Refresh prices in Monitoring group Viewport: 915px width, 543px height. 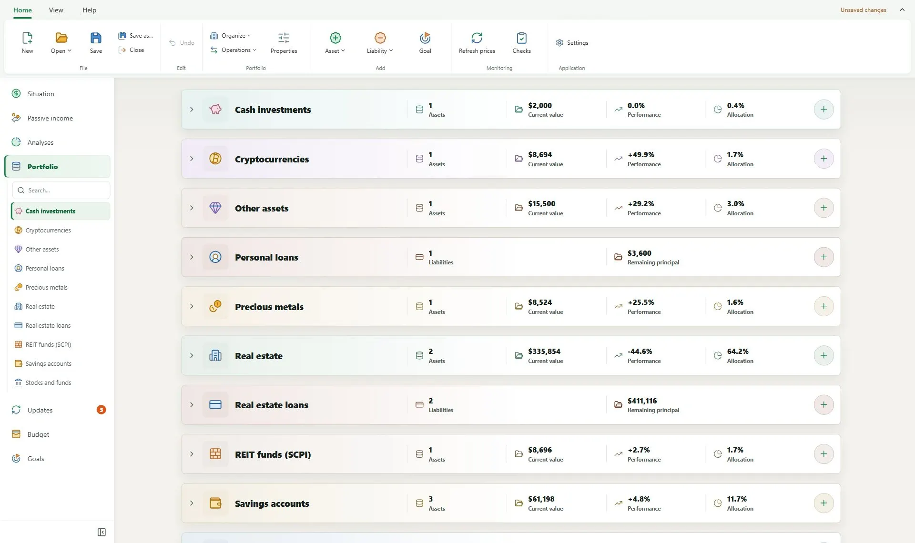(x=477, y=42)
